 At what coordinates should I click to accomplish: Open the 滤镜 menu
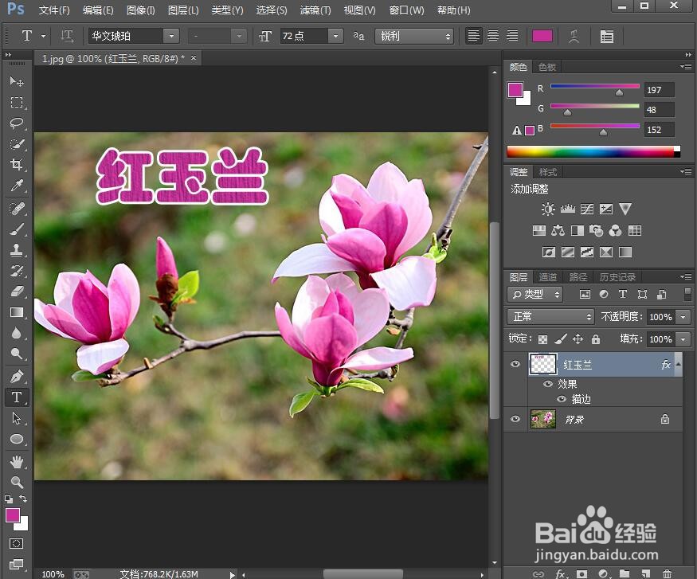[315, 10]
